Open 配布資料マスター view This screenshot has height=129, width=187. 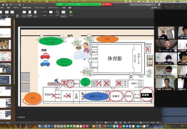30,14
